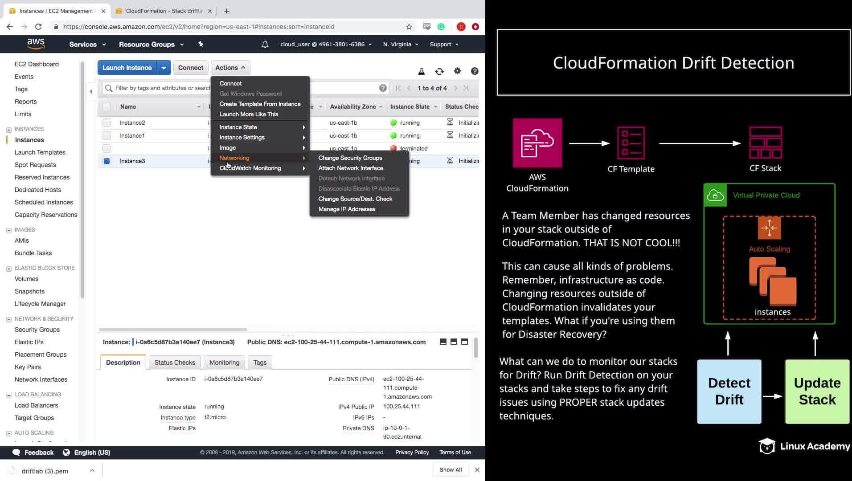Open the Support dropdown menu
852x481 pixels.
point(444,45)
